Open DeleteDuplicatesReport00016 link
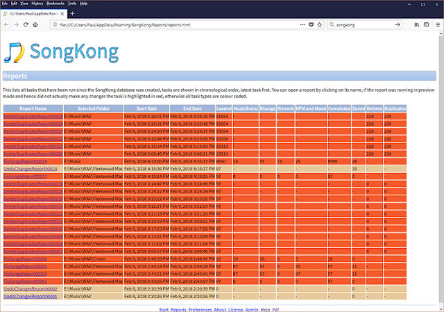Viewport: 444px width, 312px height. (x=33, y=184)
